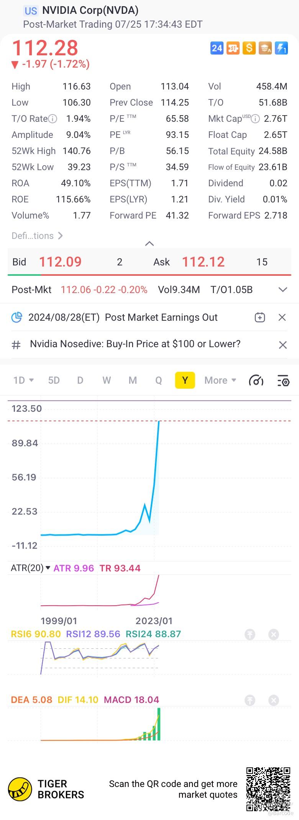Screen dimensions: 299x820
Task: Add earnings date to calendar
Action: 260,317
